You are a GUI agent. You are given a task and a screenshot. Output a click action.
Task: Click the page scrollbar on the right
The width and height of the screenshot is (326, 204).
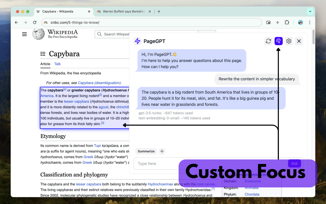pyautogui.click(x=313, y=38)
